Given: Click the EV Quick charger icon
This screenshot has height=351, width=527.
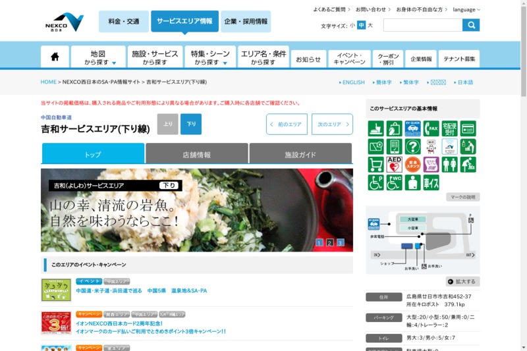Looking at the screenshot, I should [412, 128].
